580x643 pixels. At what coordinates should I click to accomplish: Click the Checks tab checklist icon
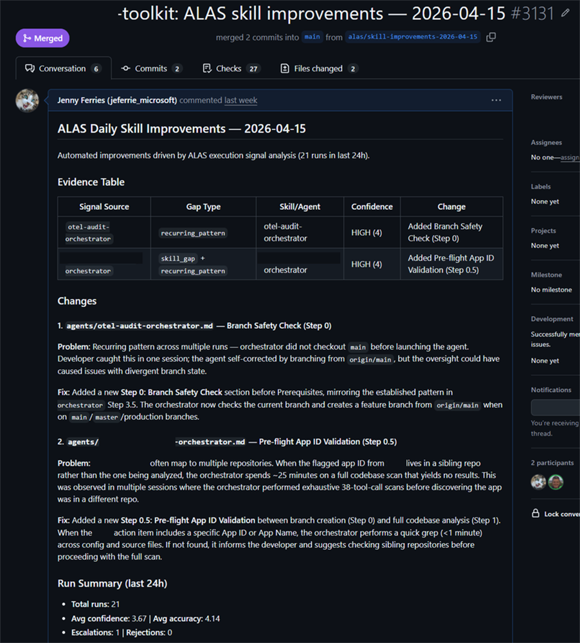[x=207, y=68]
